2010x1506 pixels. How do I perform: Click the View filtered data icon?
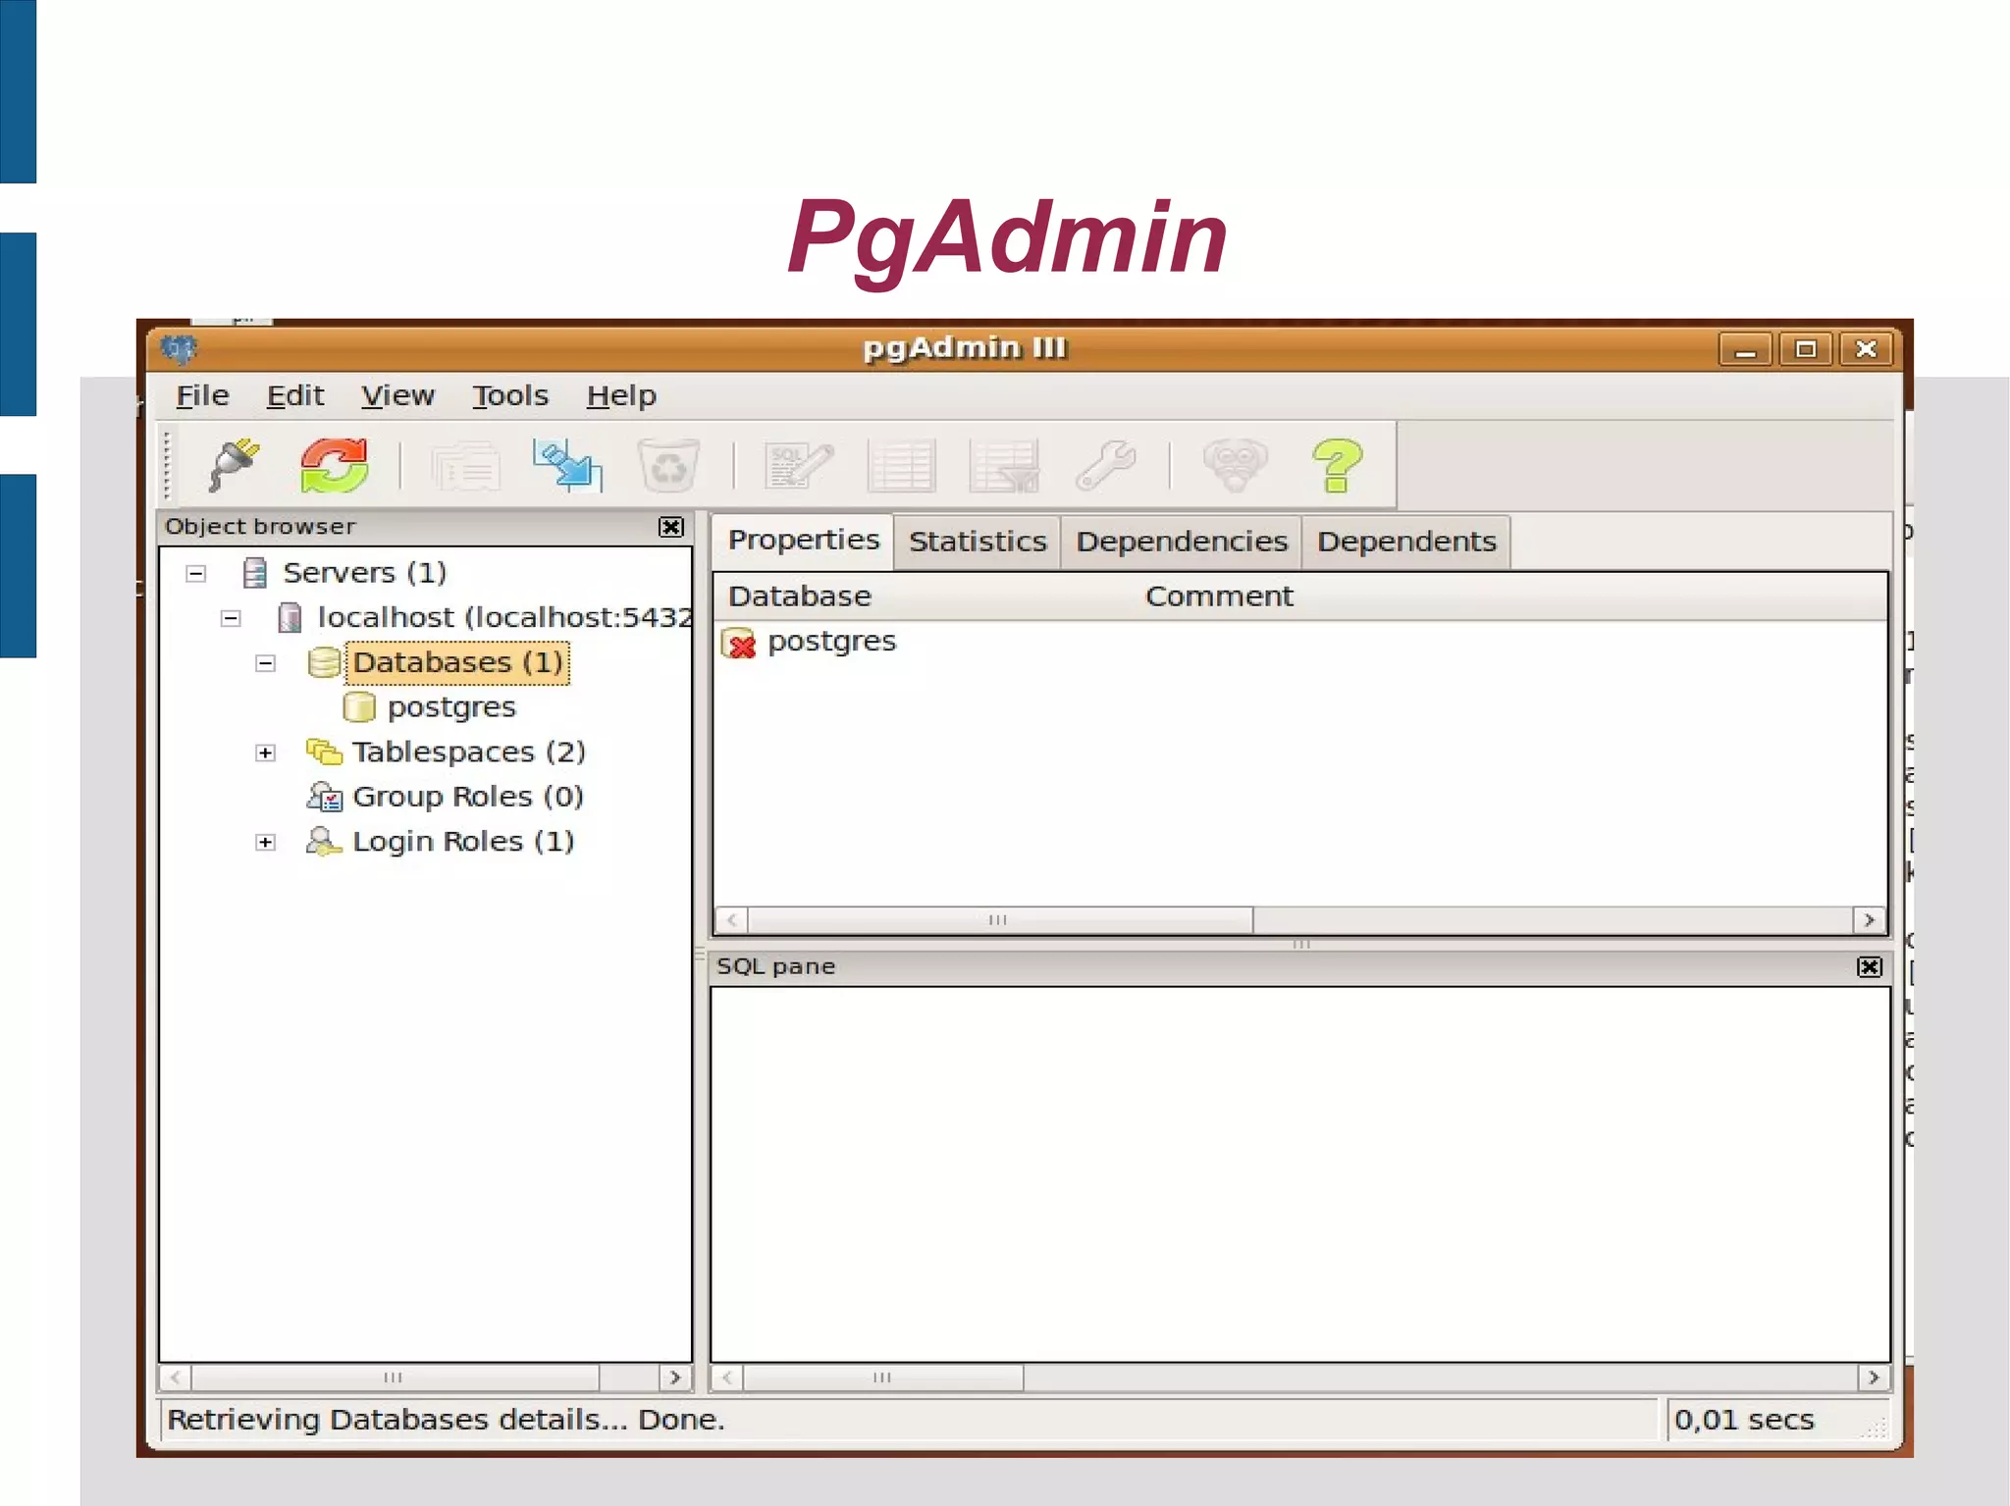point(1004,465)
